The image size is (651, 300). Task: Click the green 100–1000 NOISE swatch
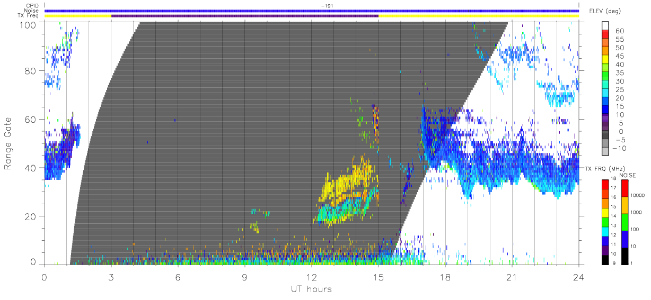tap(624, 222)
